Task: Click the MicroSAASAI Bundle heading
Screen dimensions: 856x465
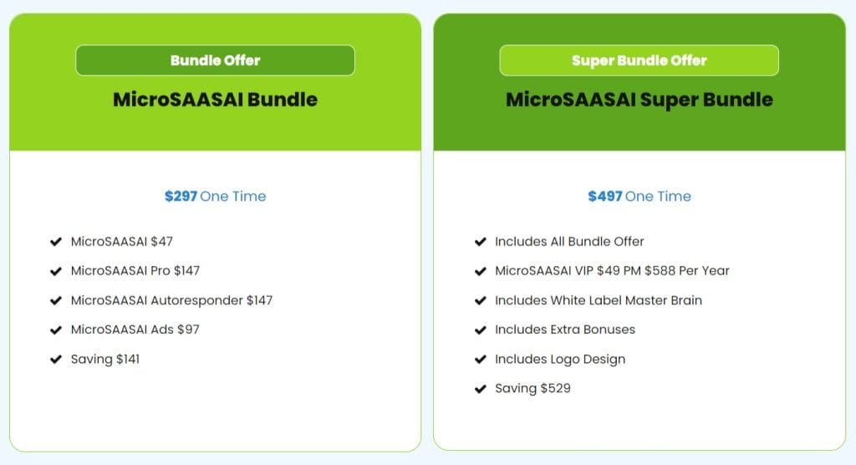Action: (215, 100)
